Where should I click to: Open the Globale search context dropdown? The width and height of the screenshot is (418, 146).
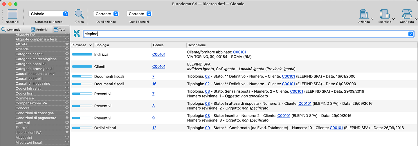[48, 14]
